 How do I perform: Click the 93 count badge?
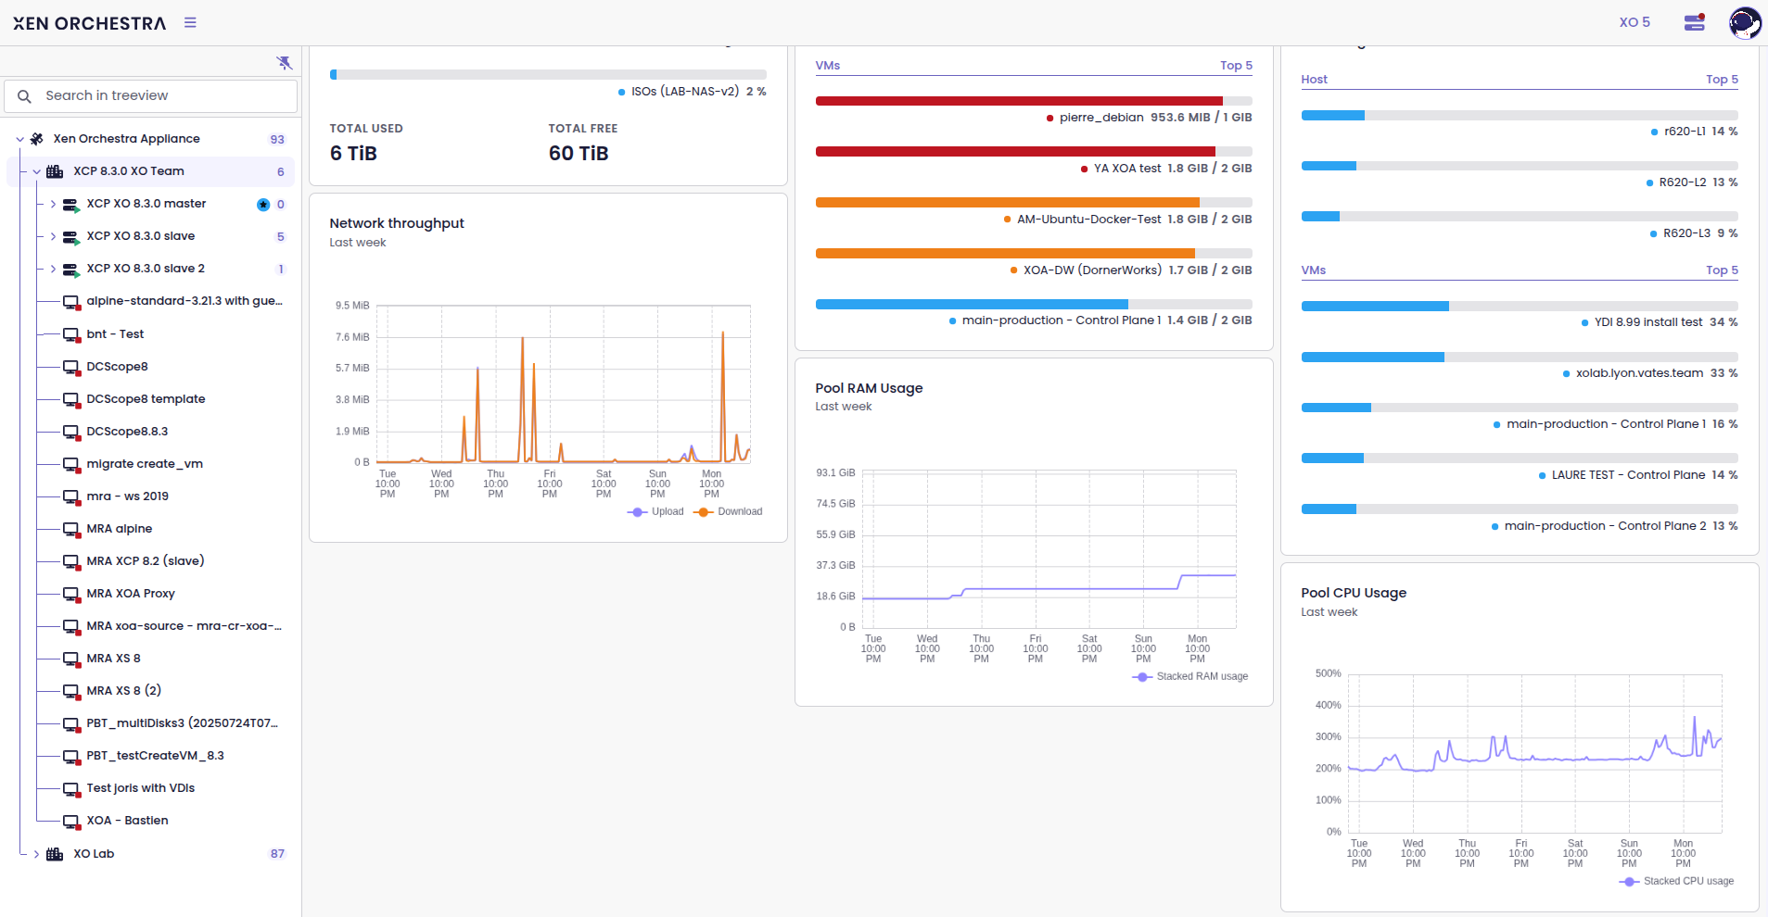(277, 139)
